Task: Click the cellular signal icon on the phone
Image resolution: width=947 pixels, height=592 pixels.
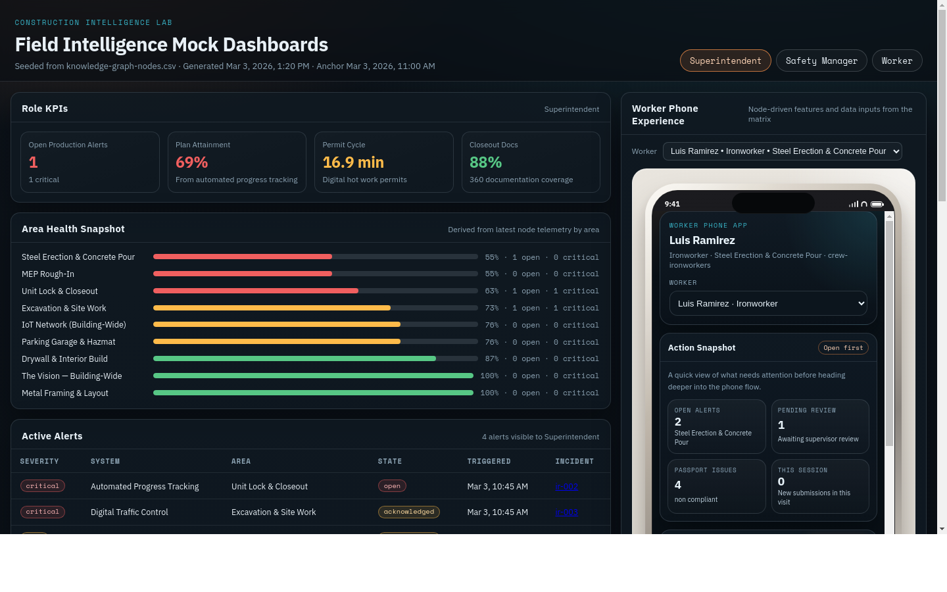Action: [853, 204]
